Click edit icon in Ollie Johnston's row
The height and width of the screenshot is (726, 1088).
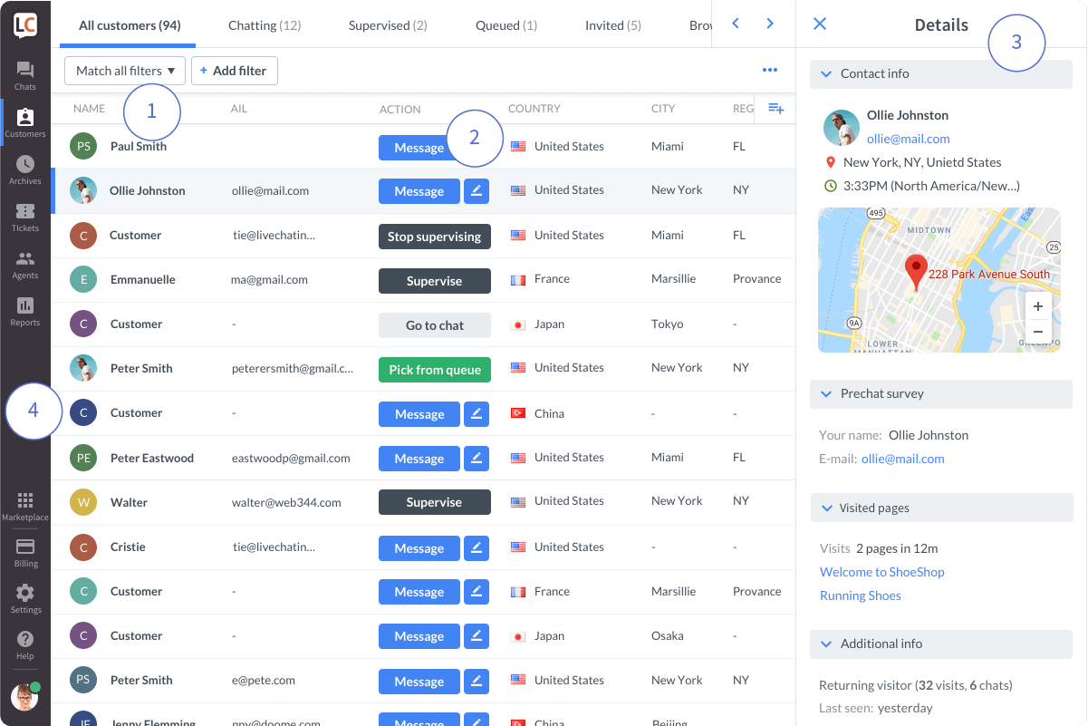point(477,190)
